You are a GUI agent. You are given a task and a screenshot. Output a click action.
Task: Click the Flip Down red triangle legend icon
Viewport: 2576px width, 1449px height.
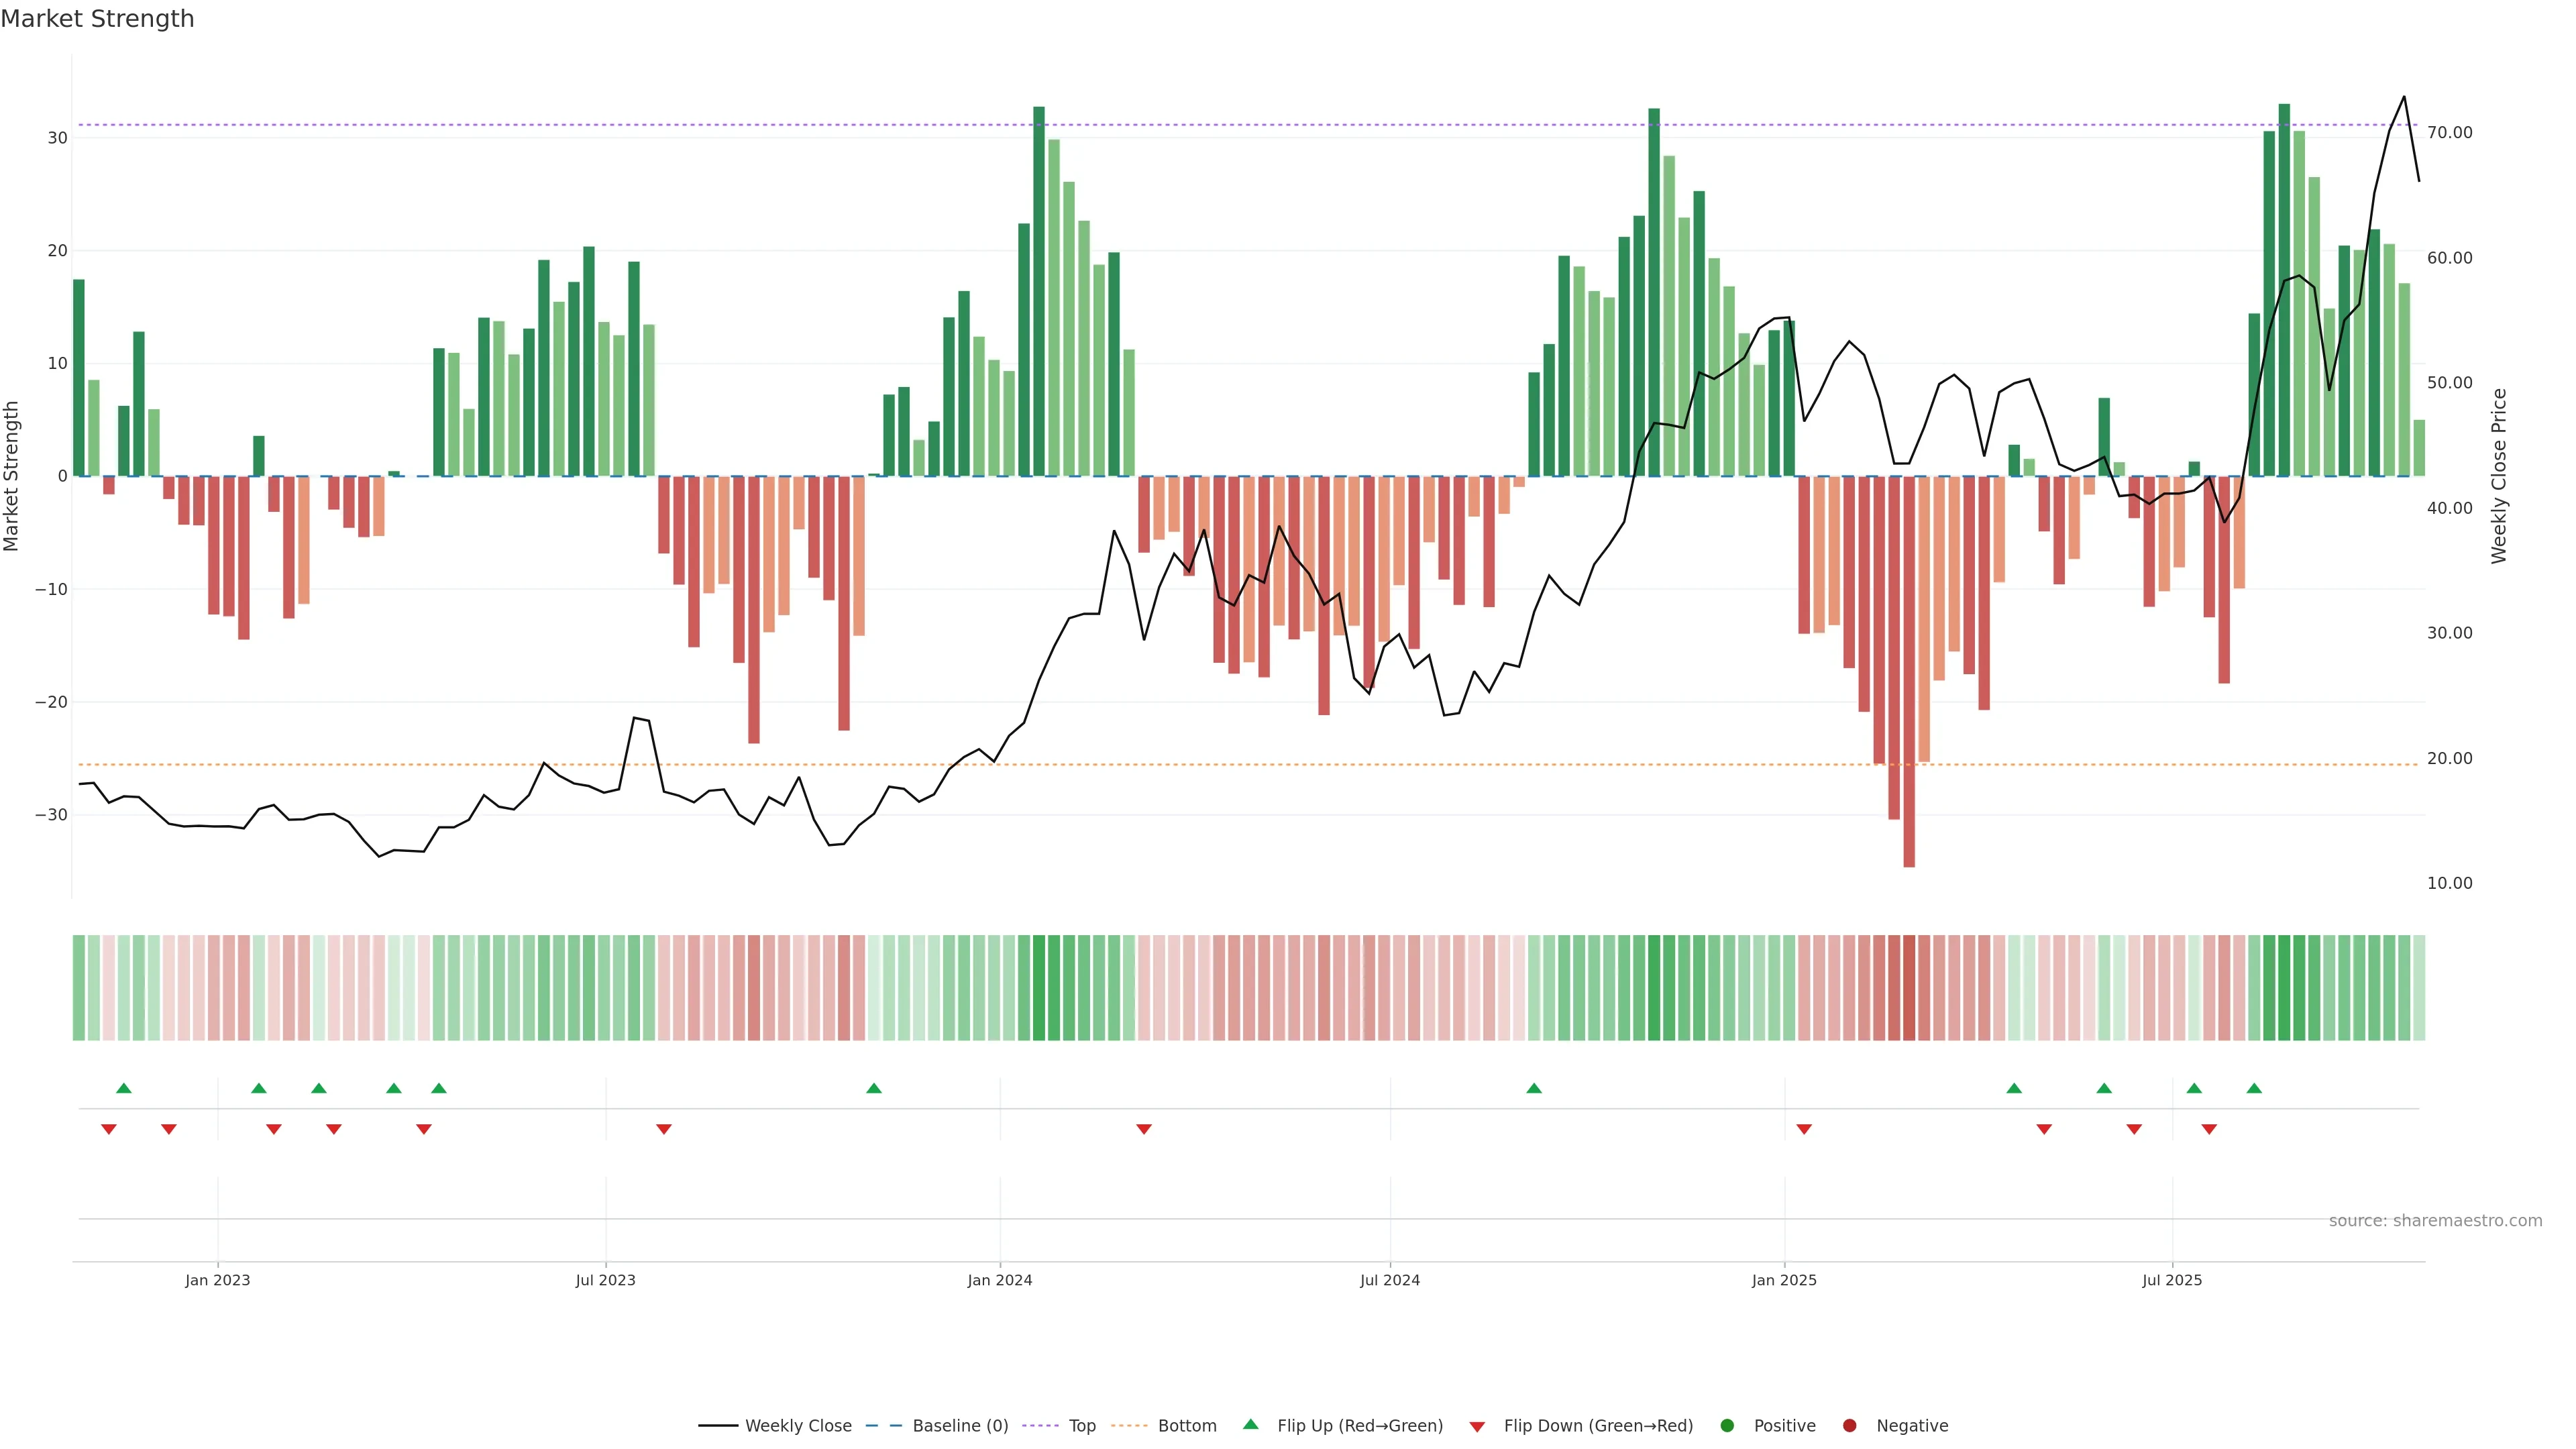[1477, 1426]
